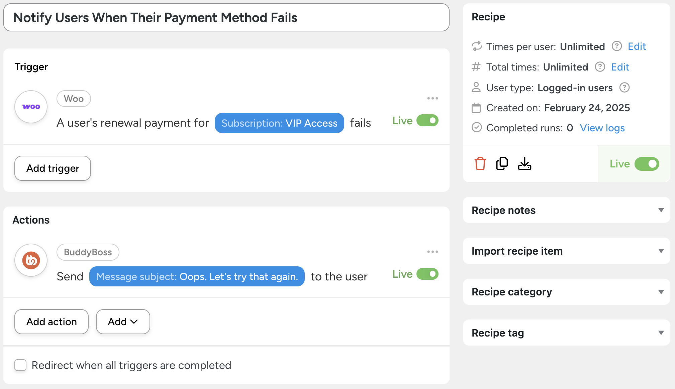Image resolution: width=675 pixels, height=389 pixels.
Task: Click the Woo integration logo icon
Action: click(31, 107)
